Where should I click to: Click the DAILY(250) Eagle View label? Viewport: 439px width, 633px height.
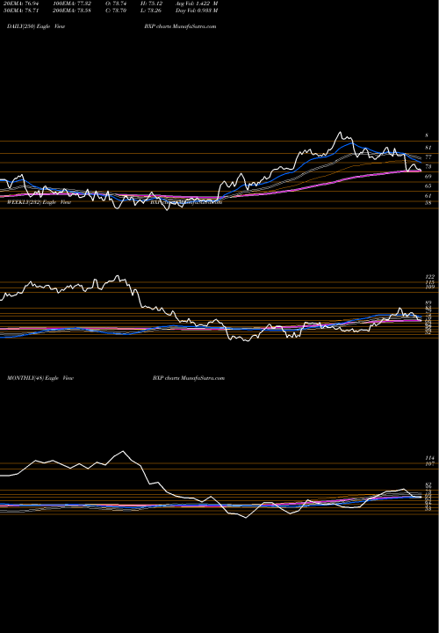(x=36, y=26)
